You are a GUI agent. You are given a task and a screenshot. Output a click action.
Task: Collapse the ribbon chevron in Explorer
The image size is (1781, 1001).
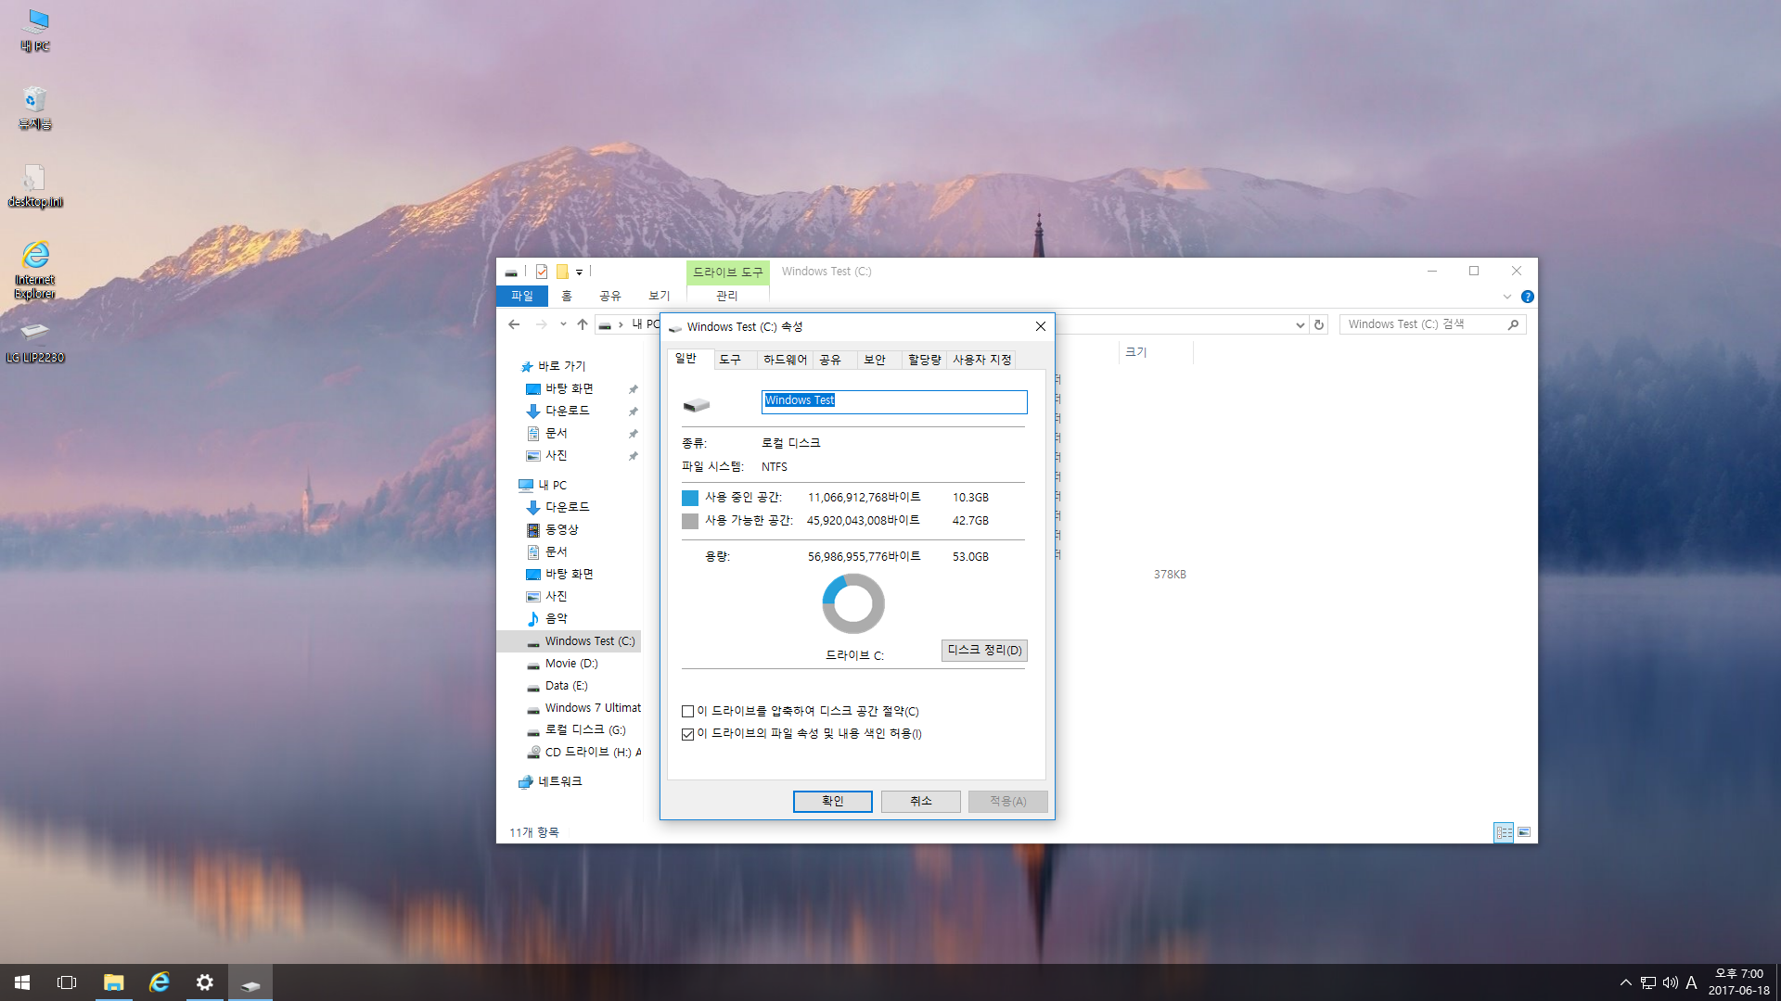click(1506, 297)
